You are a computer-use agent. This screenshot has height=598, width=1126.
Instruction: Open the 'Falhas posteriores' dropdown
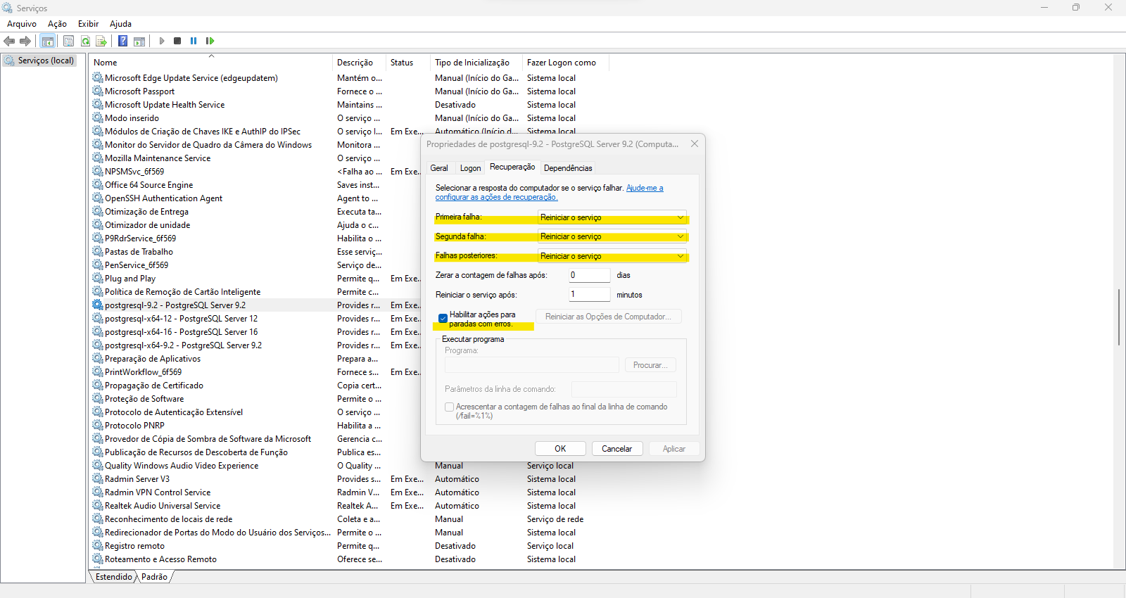tap(612, 256)
